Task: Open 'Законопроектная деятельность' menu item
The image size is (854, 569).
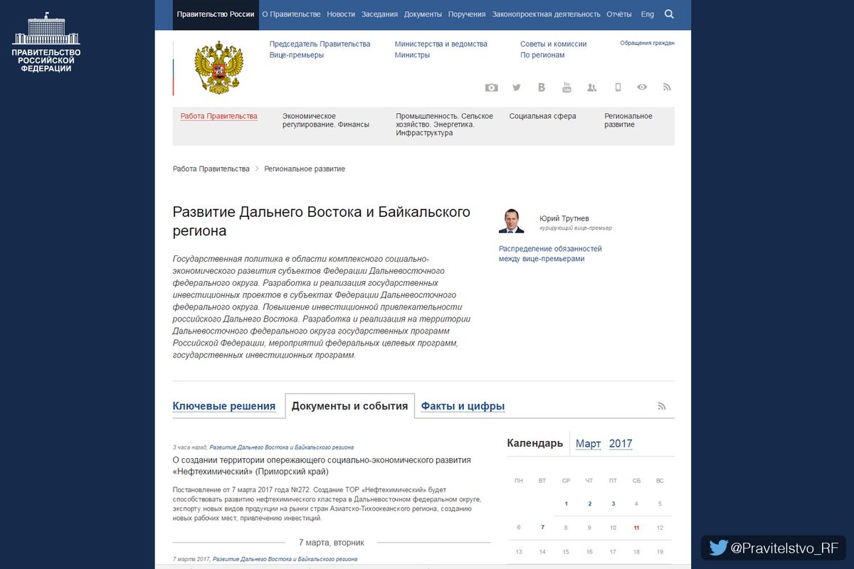Action: tap(546, 14)
